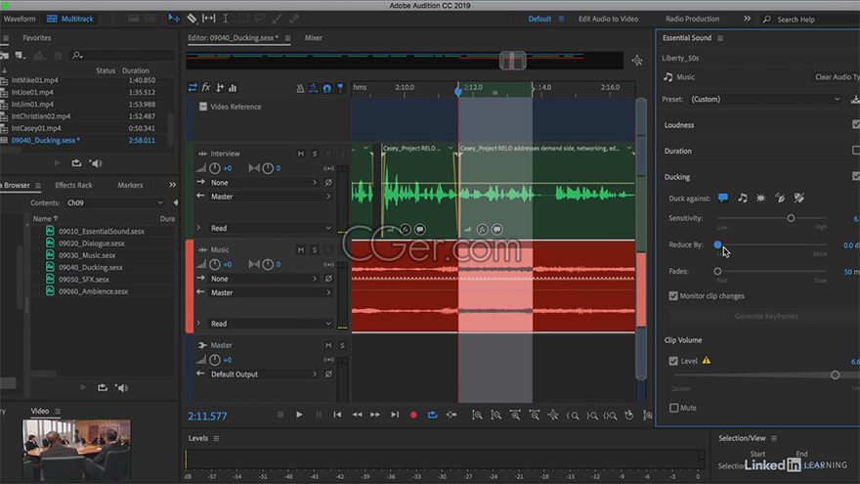
Task: Show track sends view
Action: 220,88
